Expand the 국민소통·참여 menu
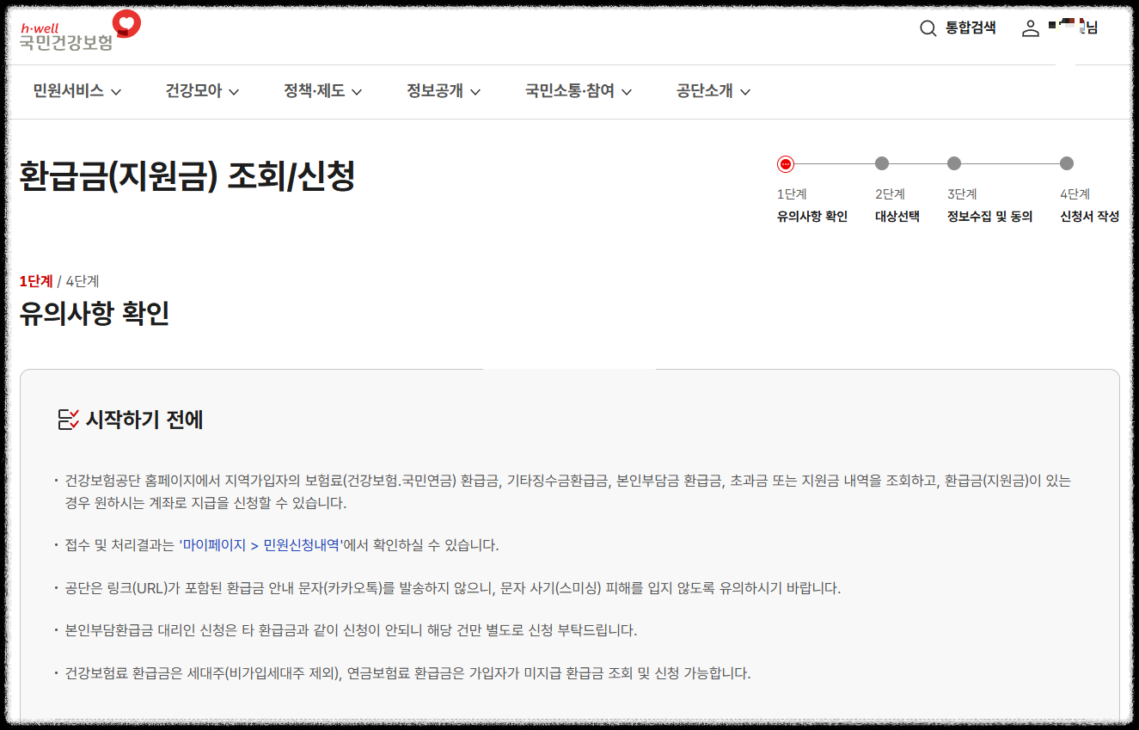 click(x=579, y=91)
